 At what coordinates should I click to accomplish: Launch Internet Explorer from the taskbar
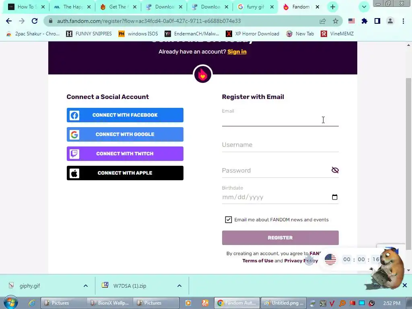(32, 303)
